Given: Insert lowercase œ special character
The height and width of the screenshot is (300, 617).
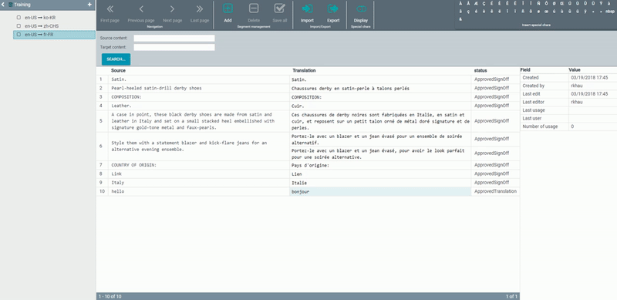Looking at the screenshot, I should click(x=546, y=12).
